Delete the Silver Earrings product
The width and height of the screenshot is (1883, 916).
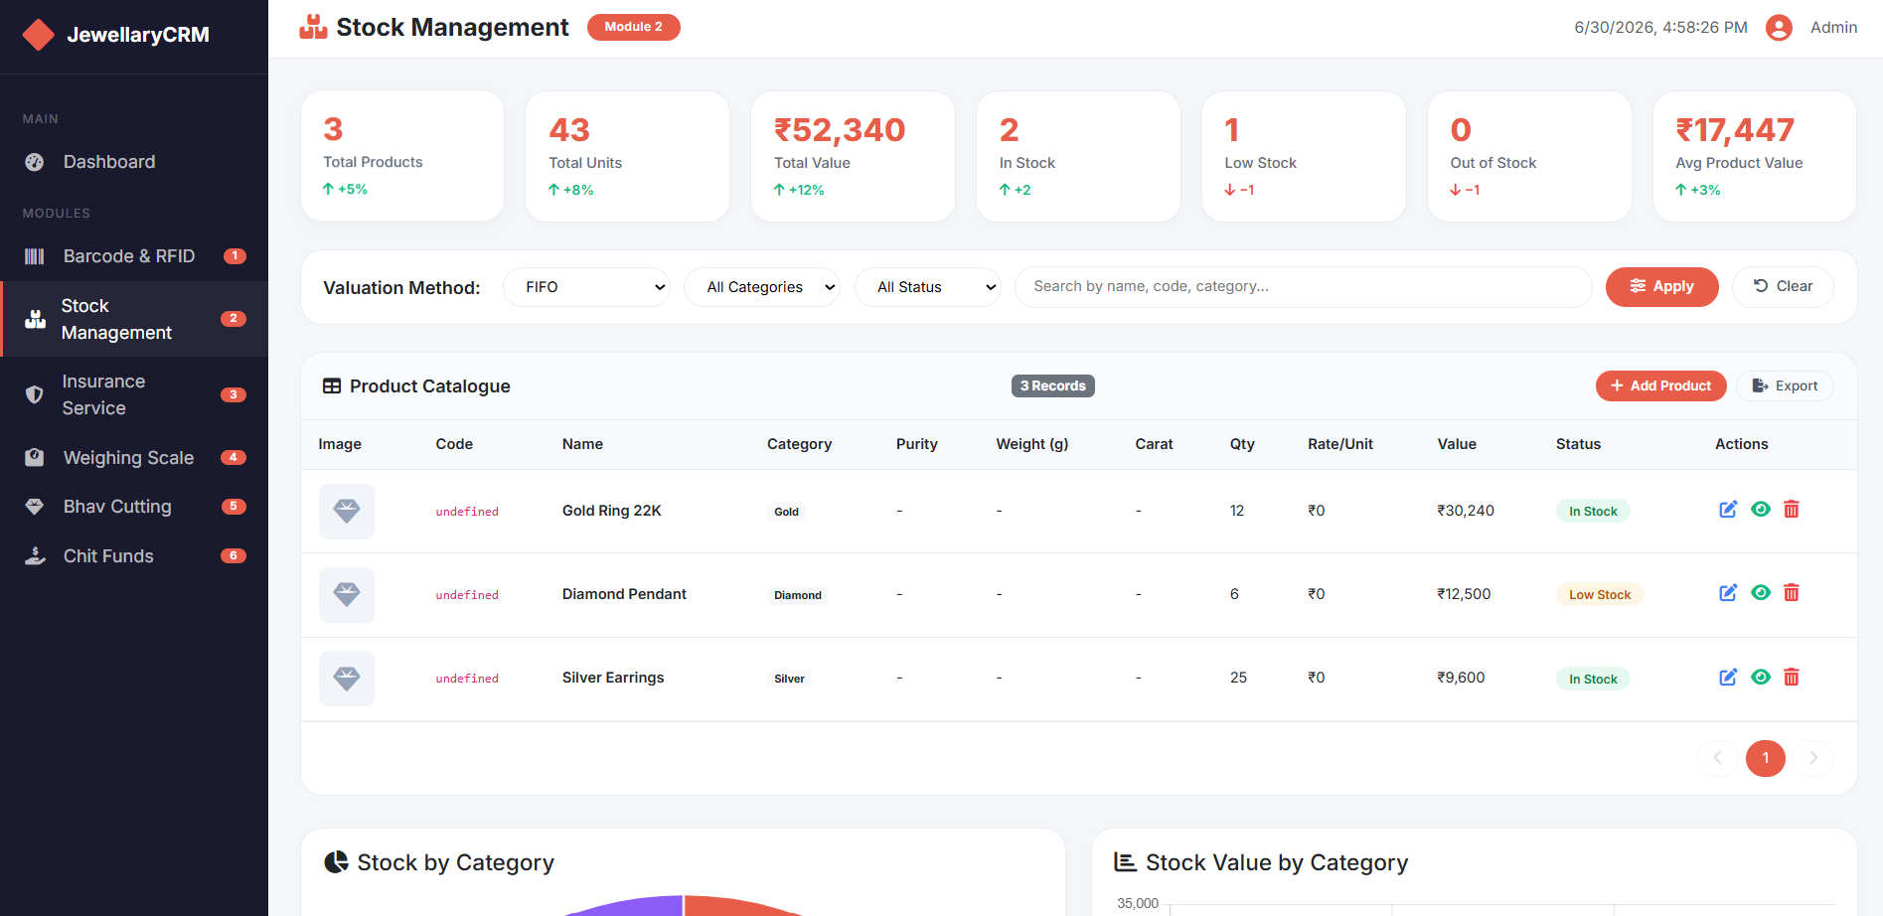tap(1792, 678)
